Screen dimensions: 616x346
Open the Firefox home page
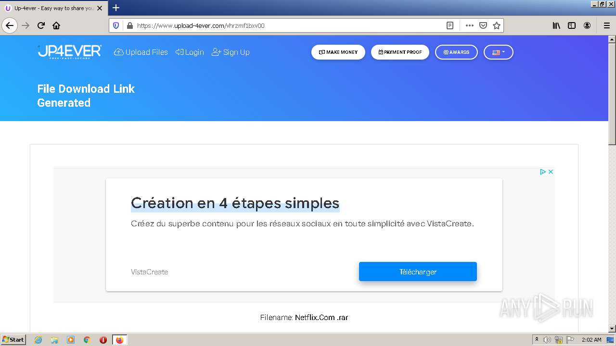pos(56,25)
